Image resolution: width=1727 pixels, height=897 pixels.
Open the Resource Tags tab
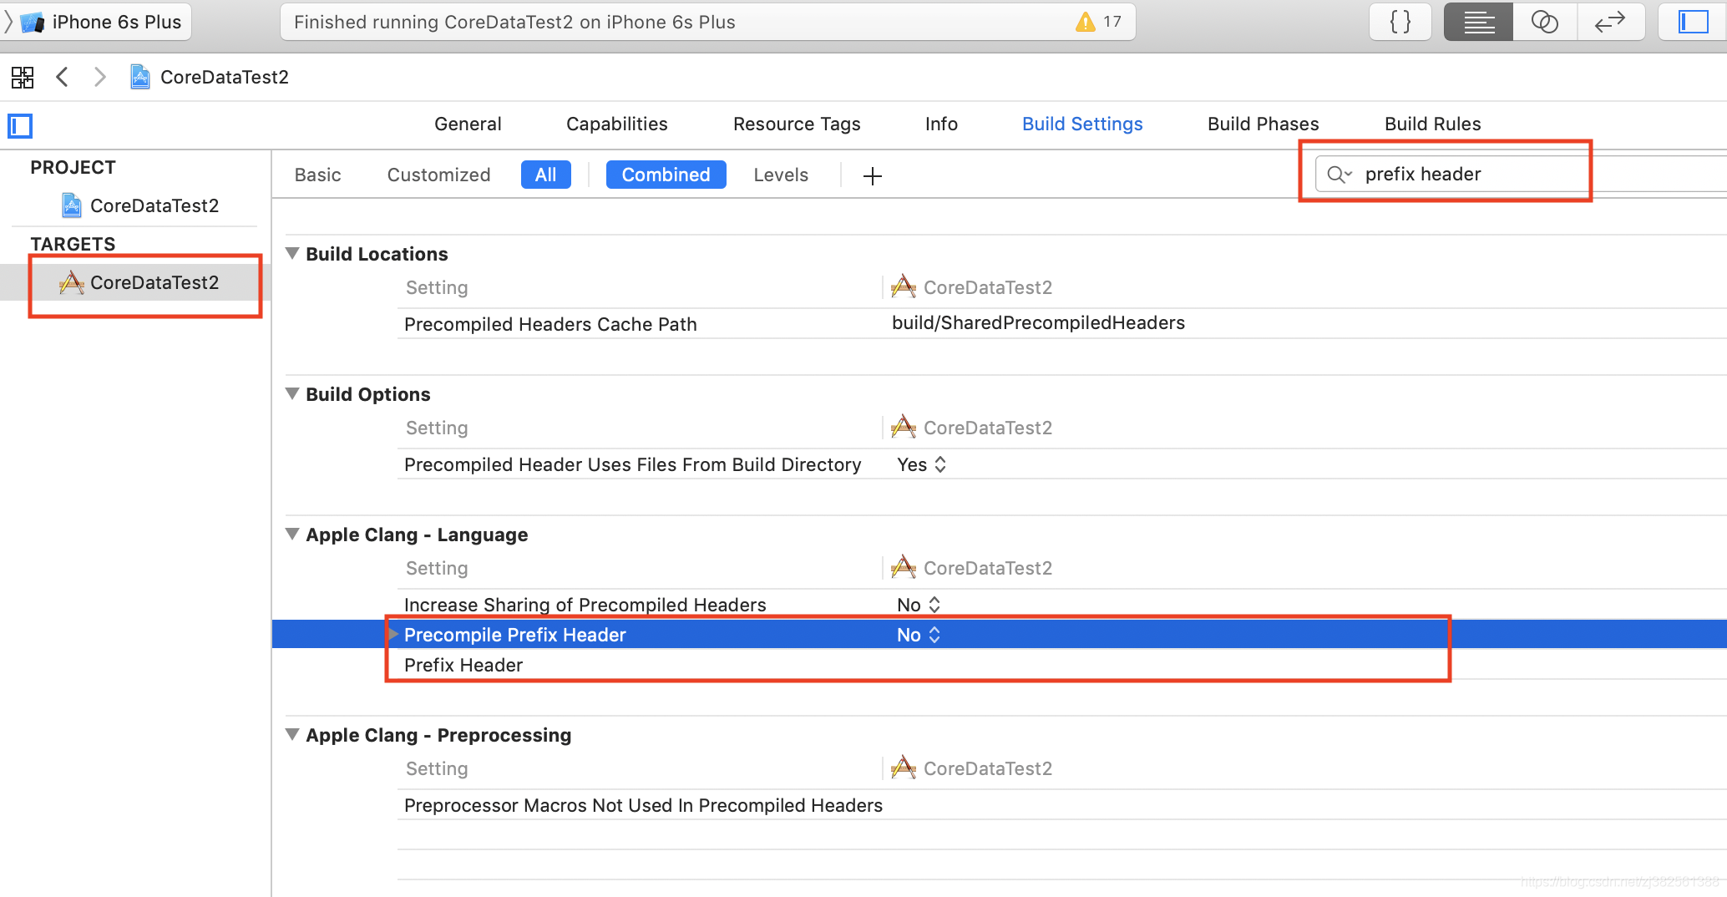click(x=797, y=124)
